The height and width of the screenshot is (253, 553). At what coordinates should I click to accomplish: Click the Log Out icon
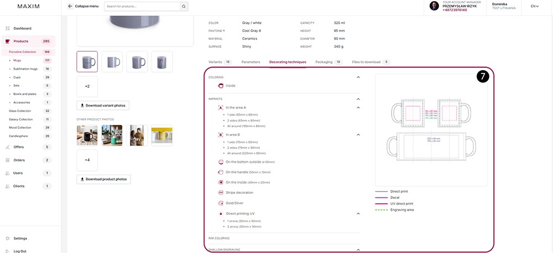pyautogui.click(x=7, y=251)
